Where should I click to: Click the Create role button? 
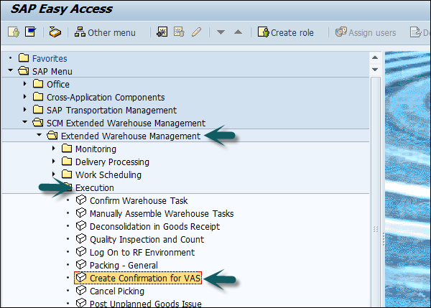(287, 32)
